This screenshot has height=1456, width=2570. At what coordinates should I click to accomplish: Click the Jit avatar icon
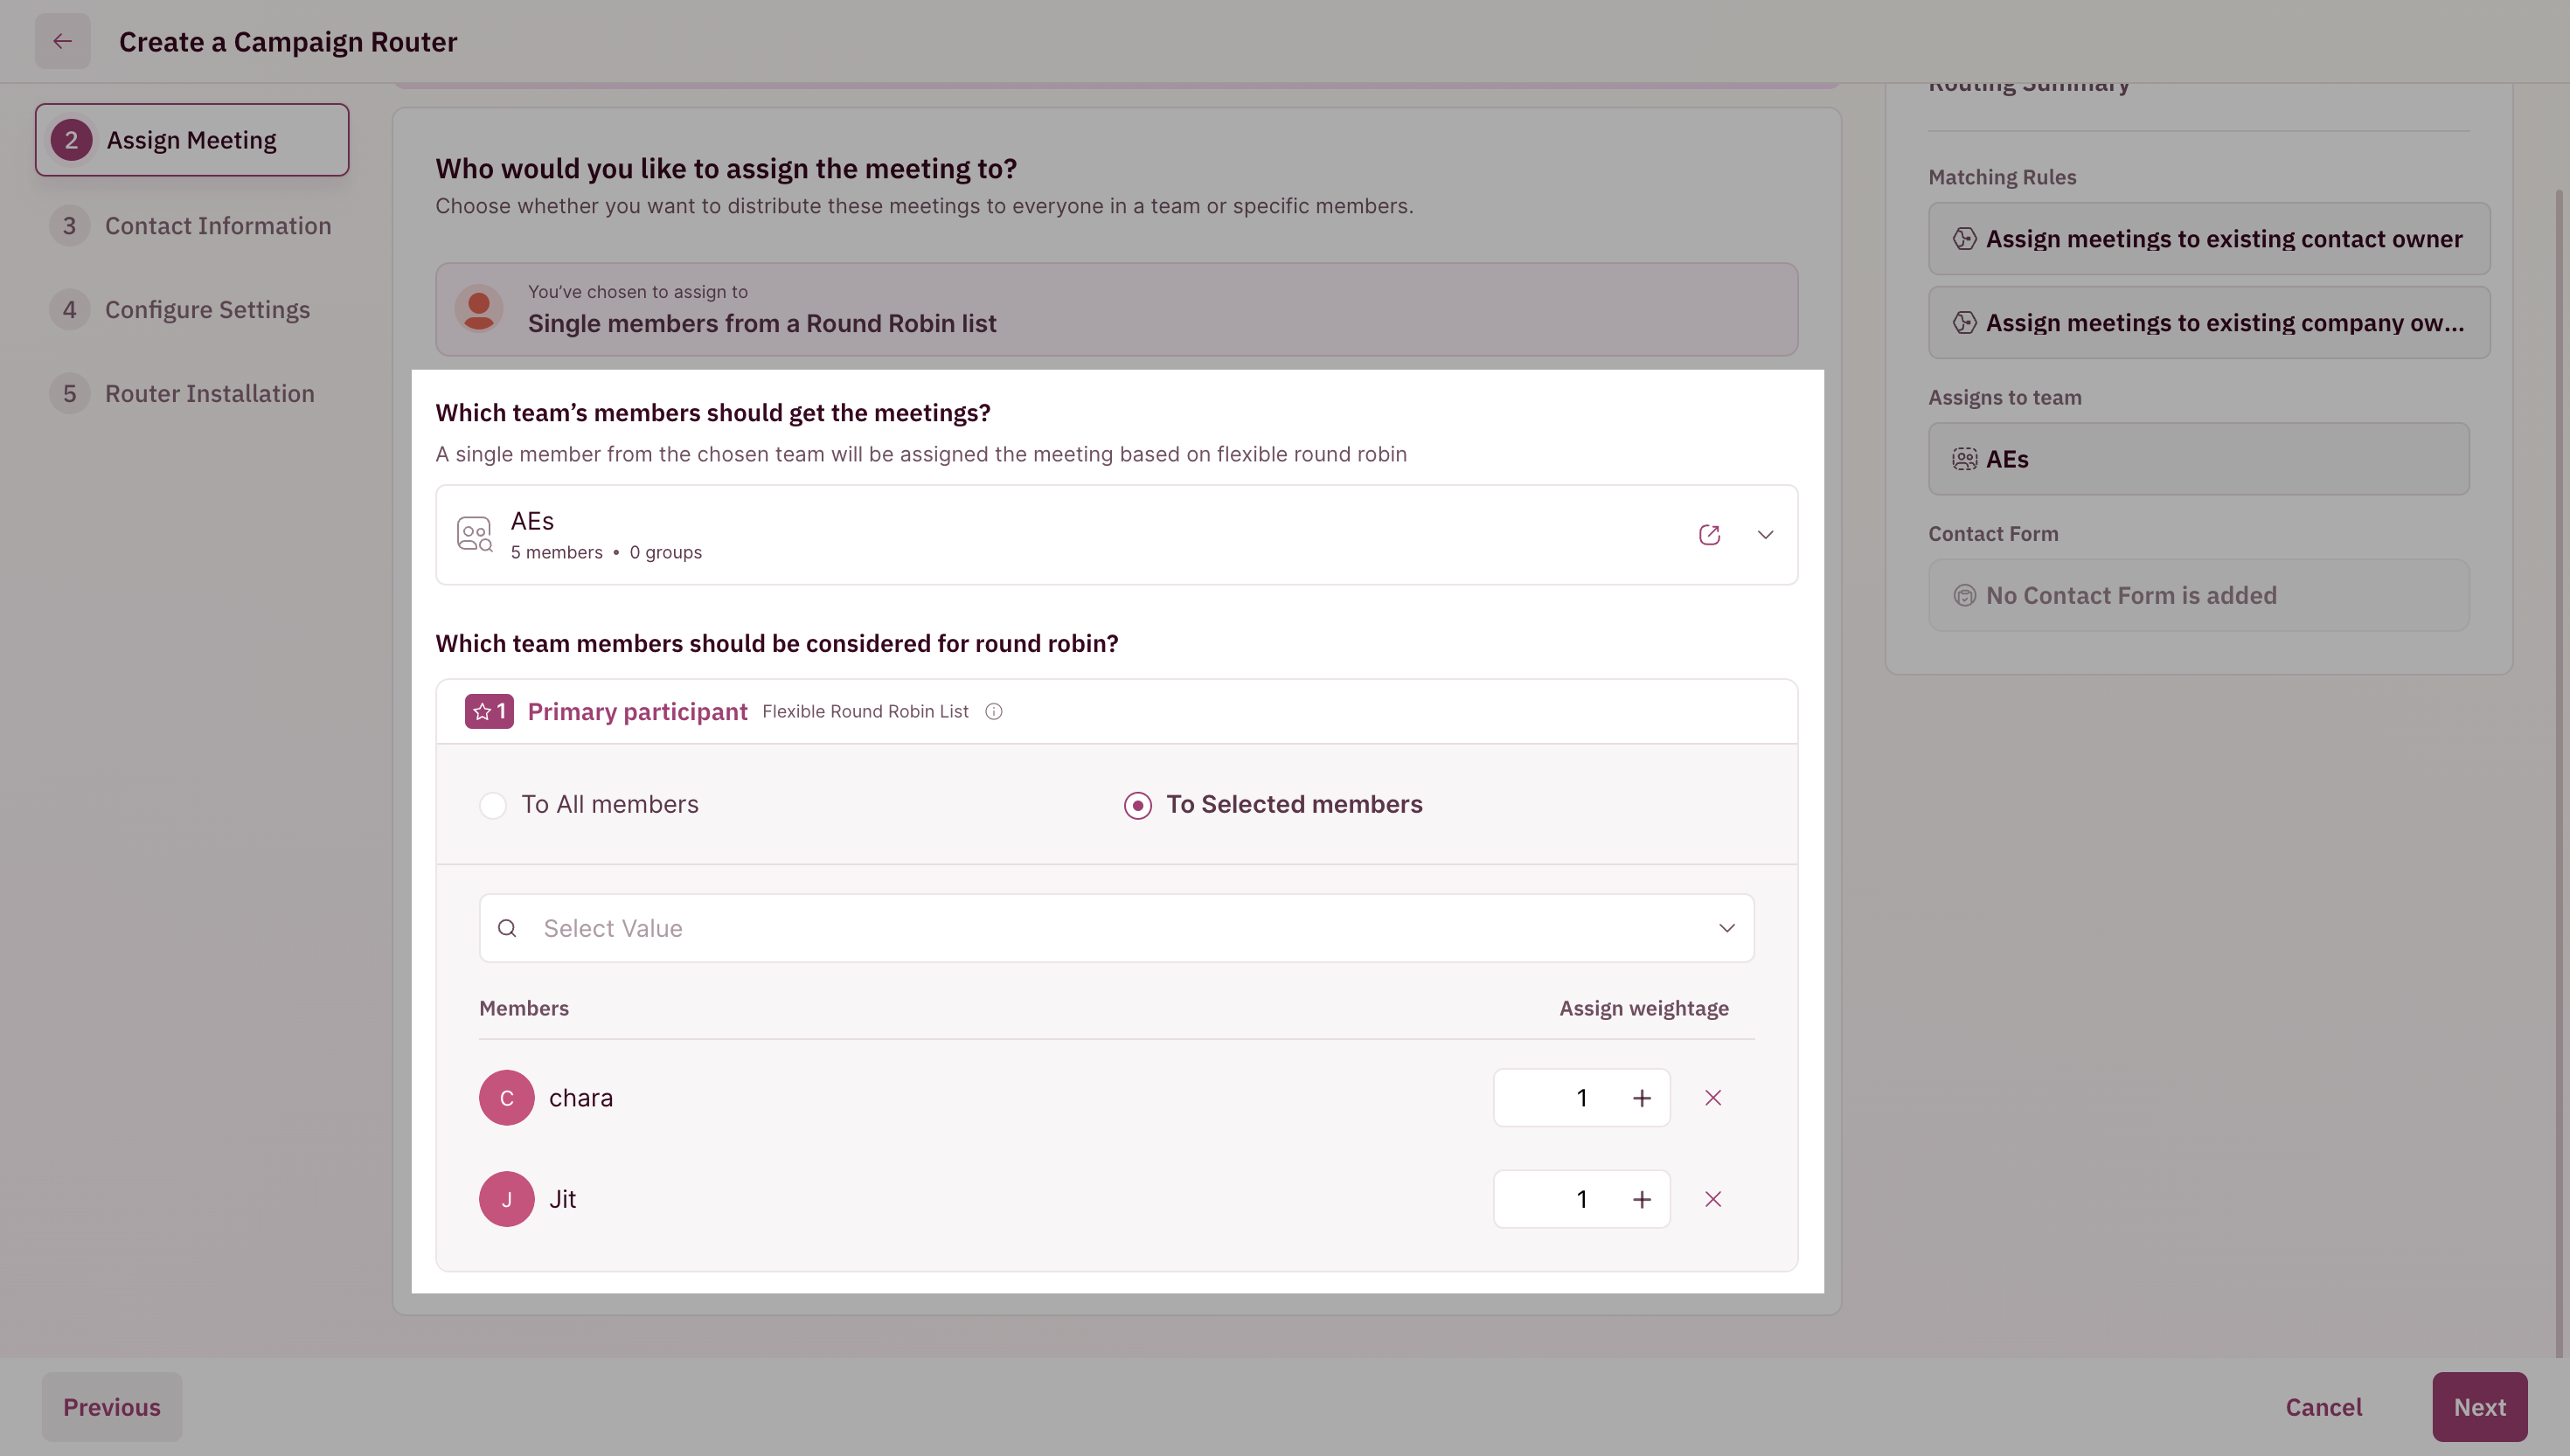[x=506, y=1199]
